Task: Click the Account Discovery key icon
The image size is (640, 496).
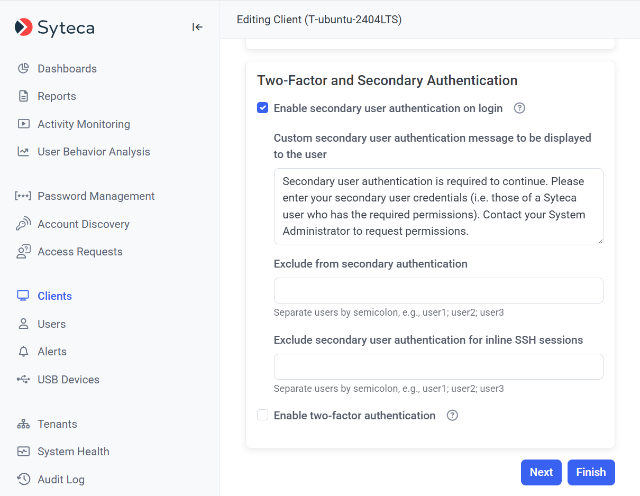Action: [23, 224]
